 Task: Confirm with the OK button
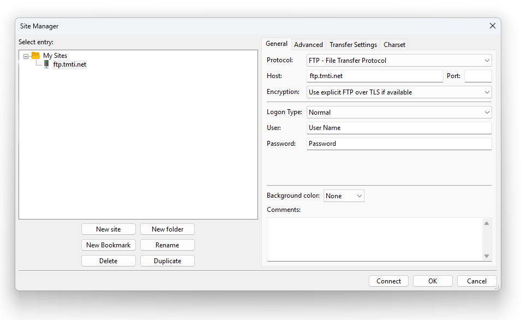[x=433, y=281]
